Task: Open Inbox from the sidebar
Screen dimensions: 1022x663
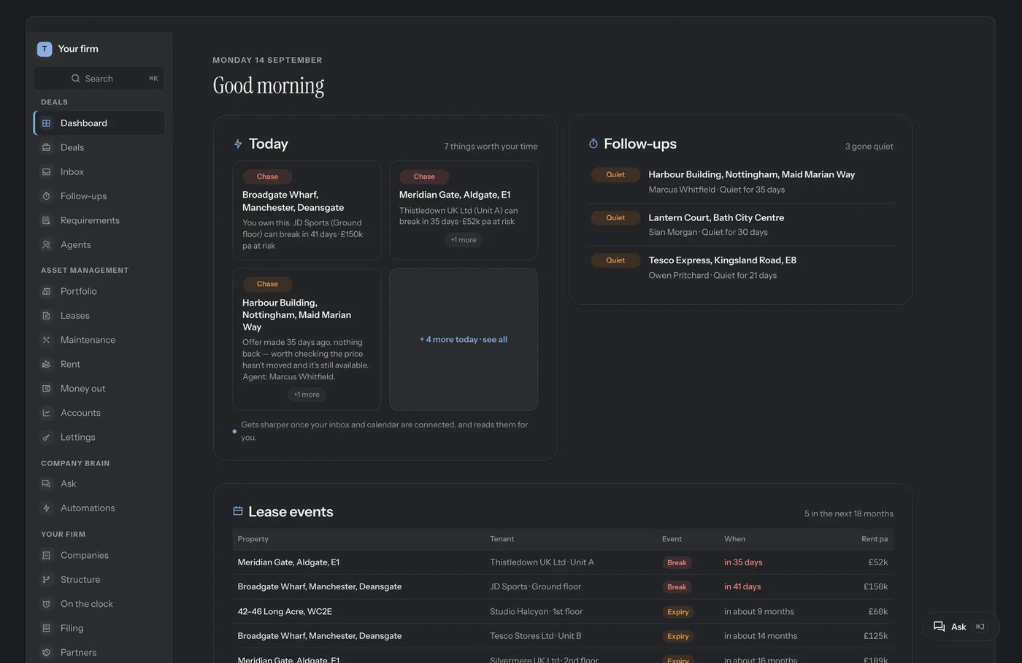Action: [x=99, y=172]
